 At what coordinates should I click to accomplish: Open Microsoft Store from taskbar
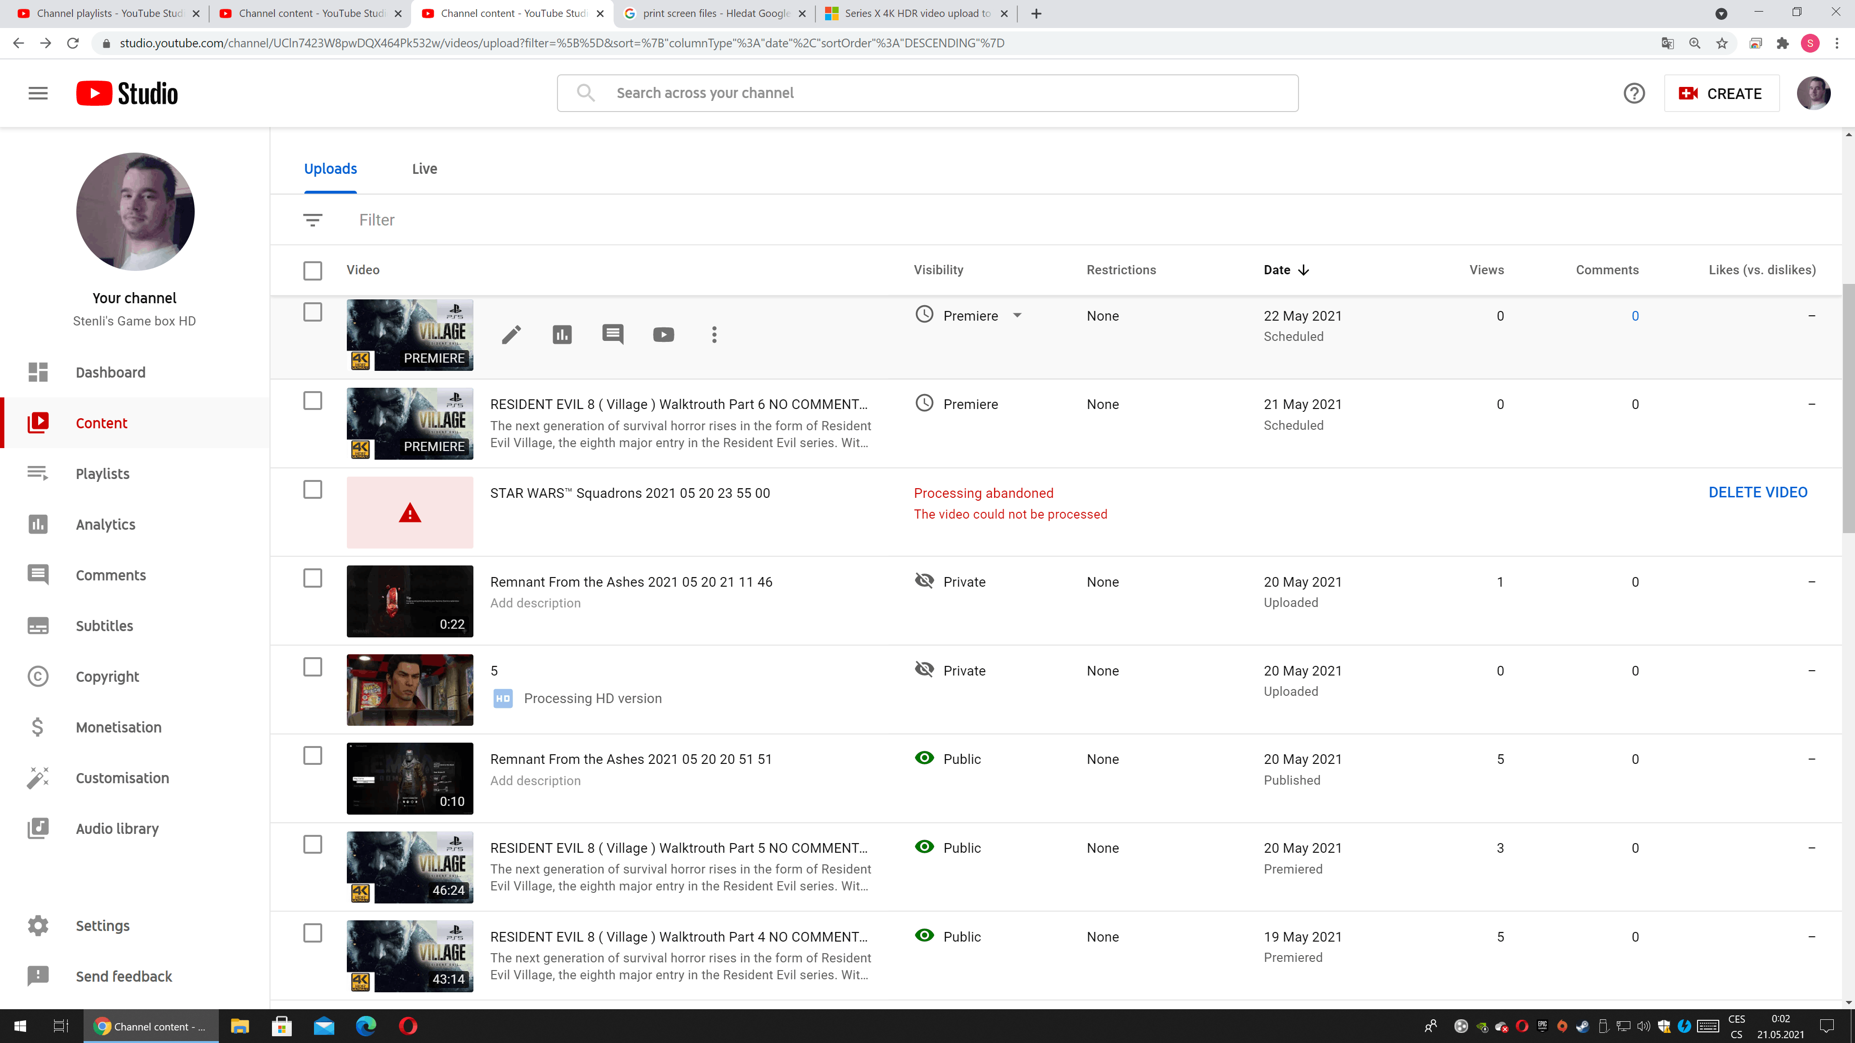point(282,1026)
